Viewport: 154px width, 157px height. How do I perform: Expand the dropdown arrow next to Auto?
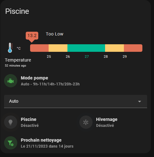point(140,101)
